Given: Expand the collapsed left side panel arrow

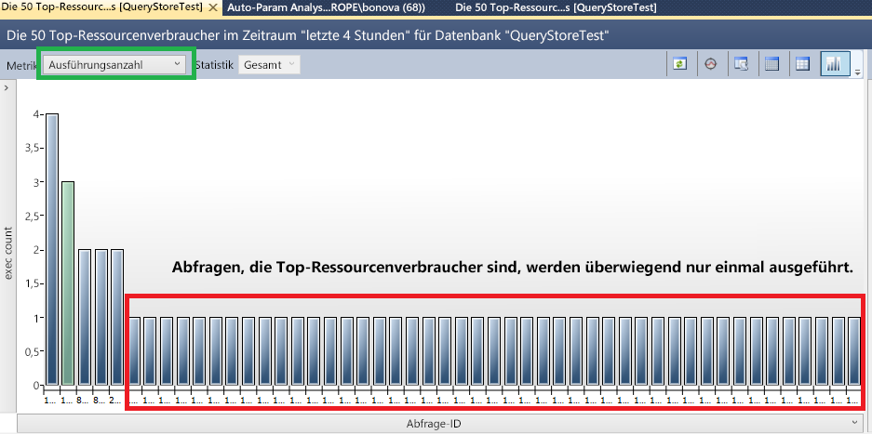Looking at the screenshot, I should pyautogui.click(x=7, y=88).
